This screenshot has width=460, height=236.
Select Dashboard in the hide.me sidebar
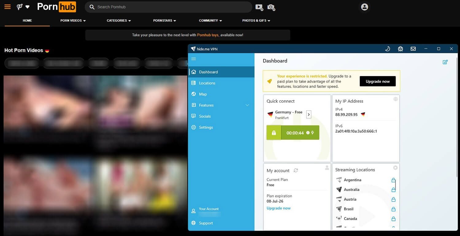[221, 72]
